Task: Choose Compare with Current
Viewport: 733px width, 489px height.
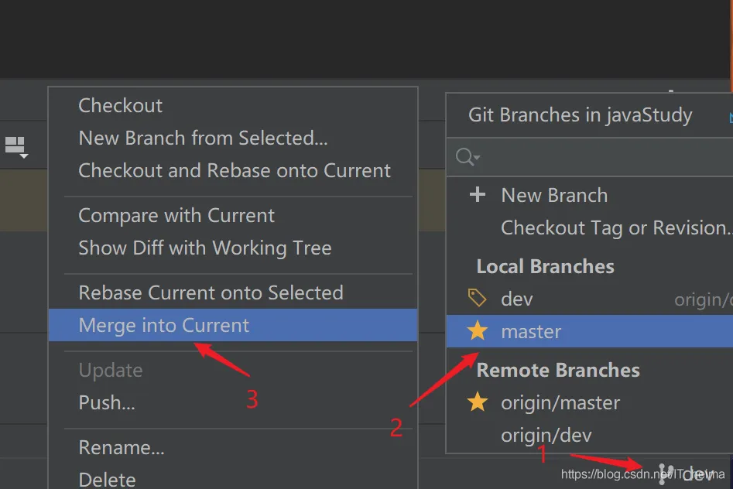Action: (176, 216)
